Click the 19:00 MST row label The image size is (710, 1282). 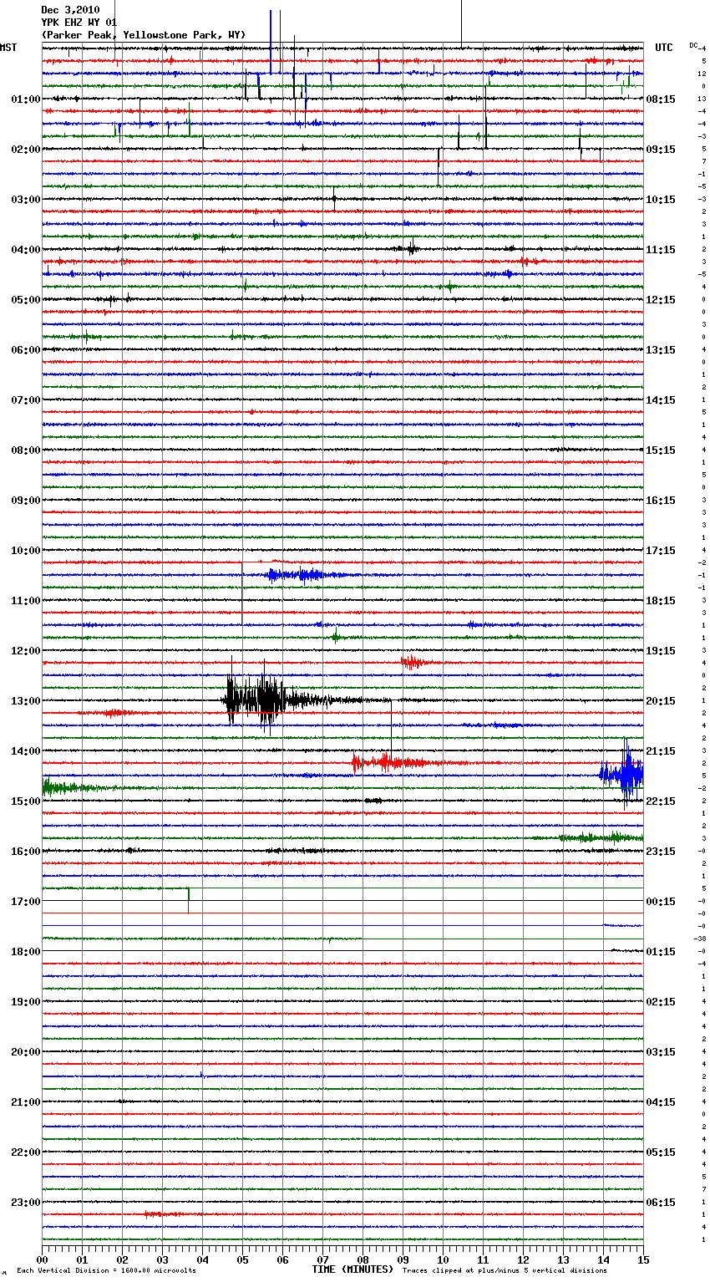26,1002
